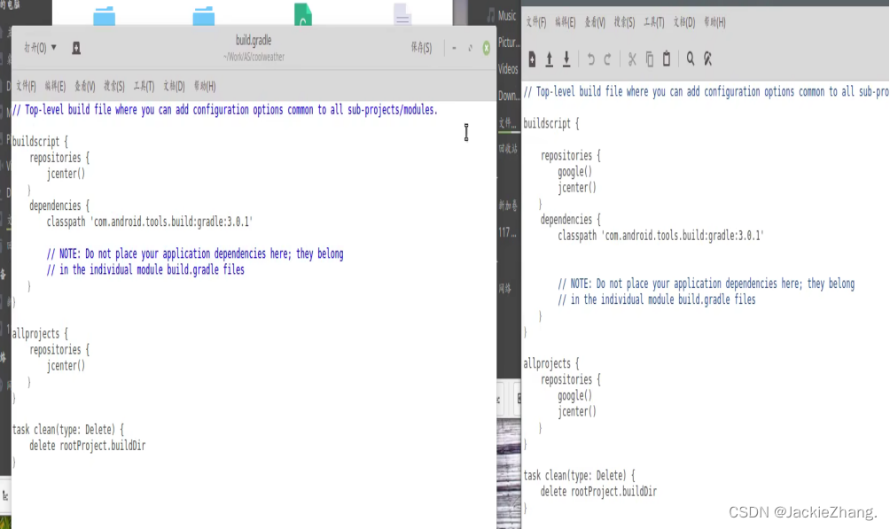The height and width of the screenshot is (529, 890).
Task: Open 文件(F) menu in the right editor
Action: (x=535, y=22)
